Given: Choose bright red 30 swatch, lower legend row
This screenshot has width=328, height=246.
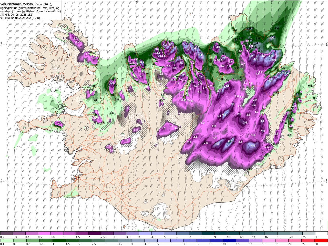Looking at the screenshot, I should point(321,240).
